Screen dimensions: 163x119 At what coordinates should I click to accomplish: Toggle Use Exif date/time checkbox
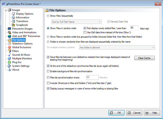85,32
